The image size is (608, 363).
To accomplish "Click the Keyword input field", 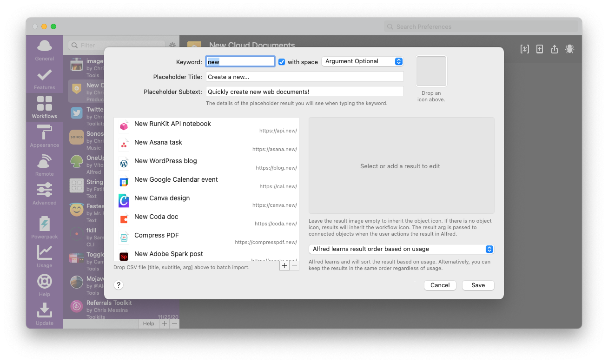I will 240,62.
